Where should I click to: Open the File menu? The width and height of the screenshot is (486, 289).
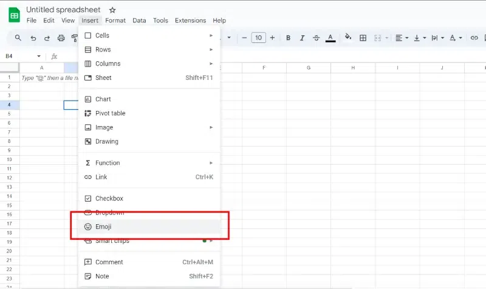click(x=32, y=21)
